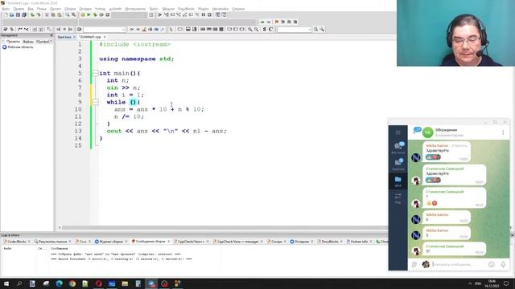Open the Сборка menu
This screenshot has height=289, width=515.
[70, 9]
